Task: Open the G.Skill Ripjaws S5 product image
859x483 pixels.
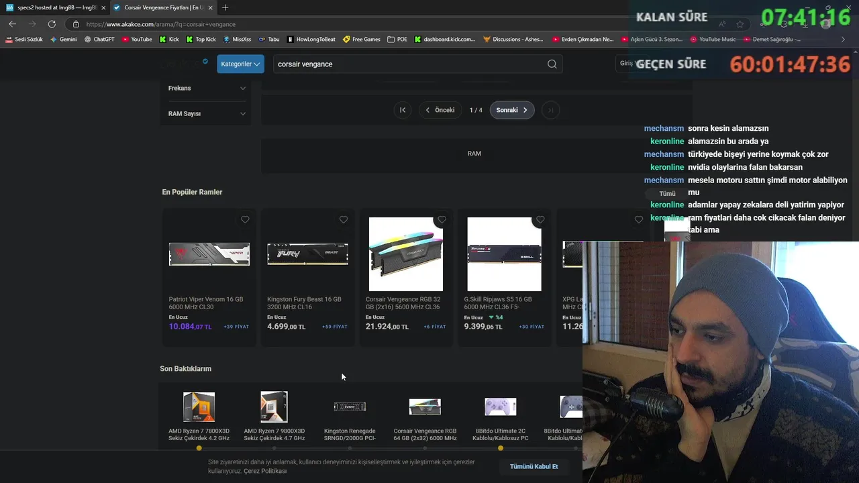Action: coord(504,254)
